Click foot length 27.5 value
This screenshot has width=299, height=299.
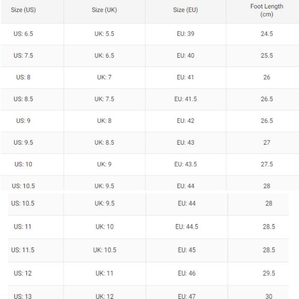267,164
